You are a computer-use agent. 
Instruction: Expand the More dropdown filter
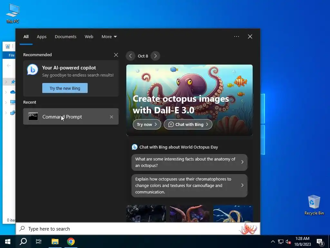pyautogui.click(x=109, y=37)
